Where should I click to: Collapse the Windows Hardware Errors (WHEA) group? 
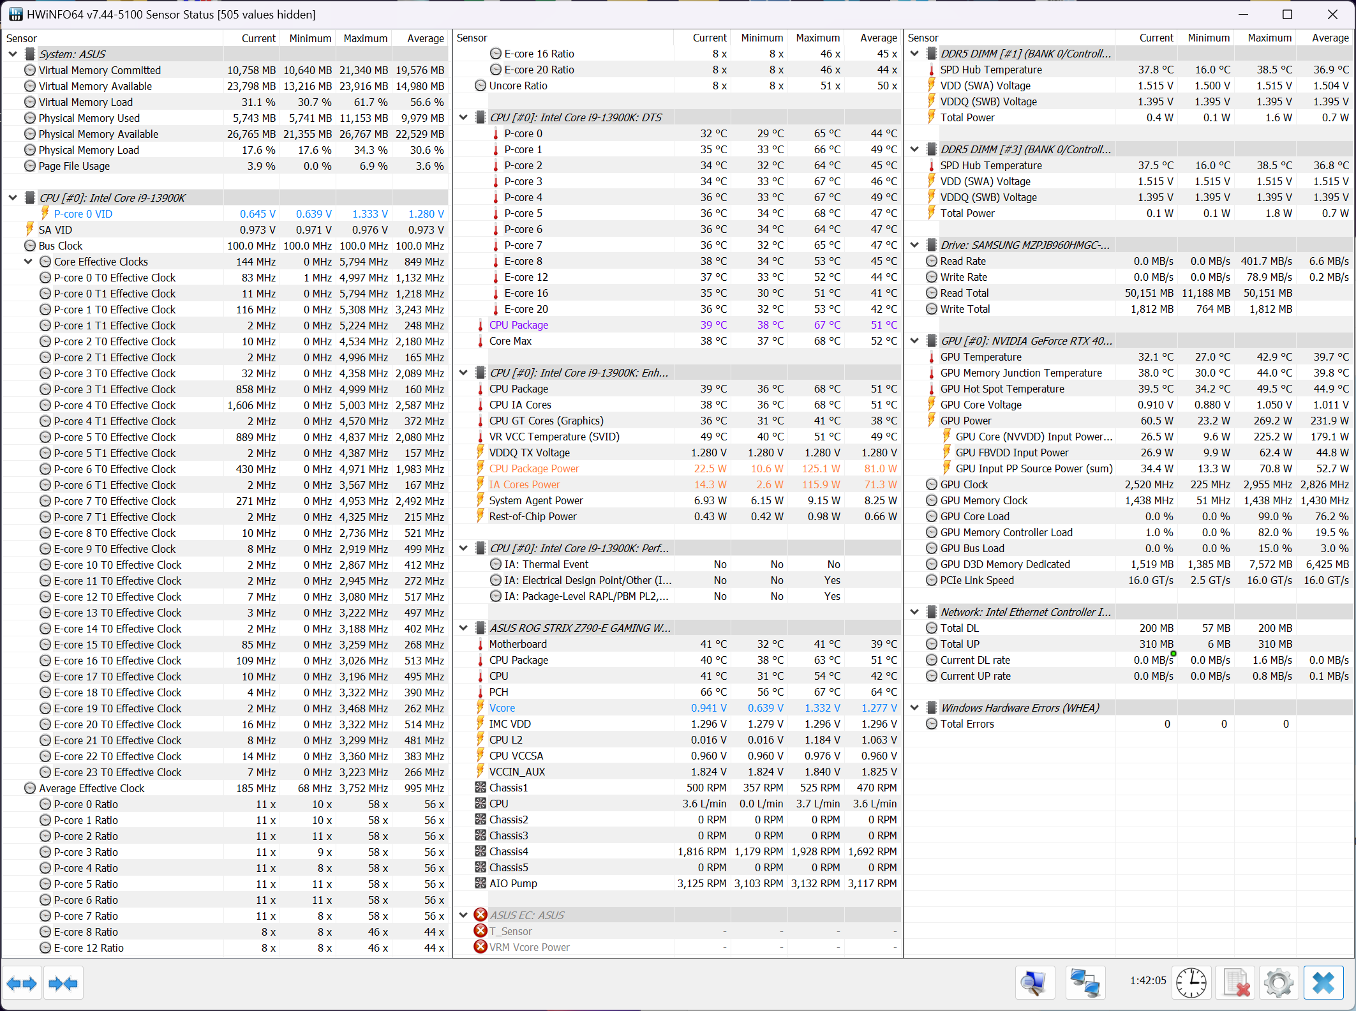pyautogui.click(x=914, y=708)
